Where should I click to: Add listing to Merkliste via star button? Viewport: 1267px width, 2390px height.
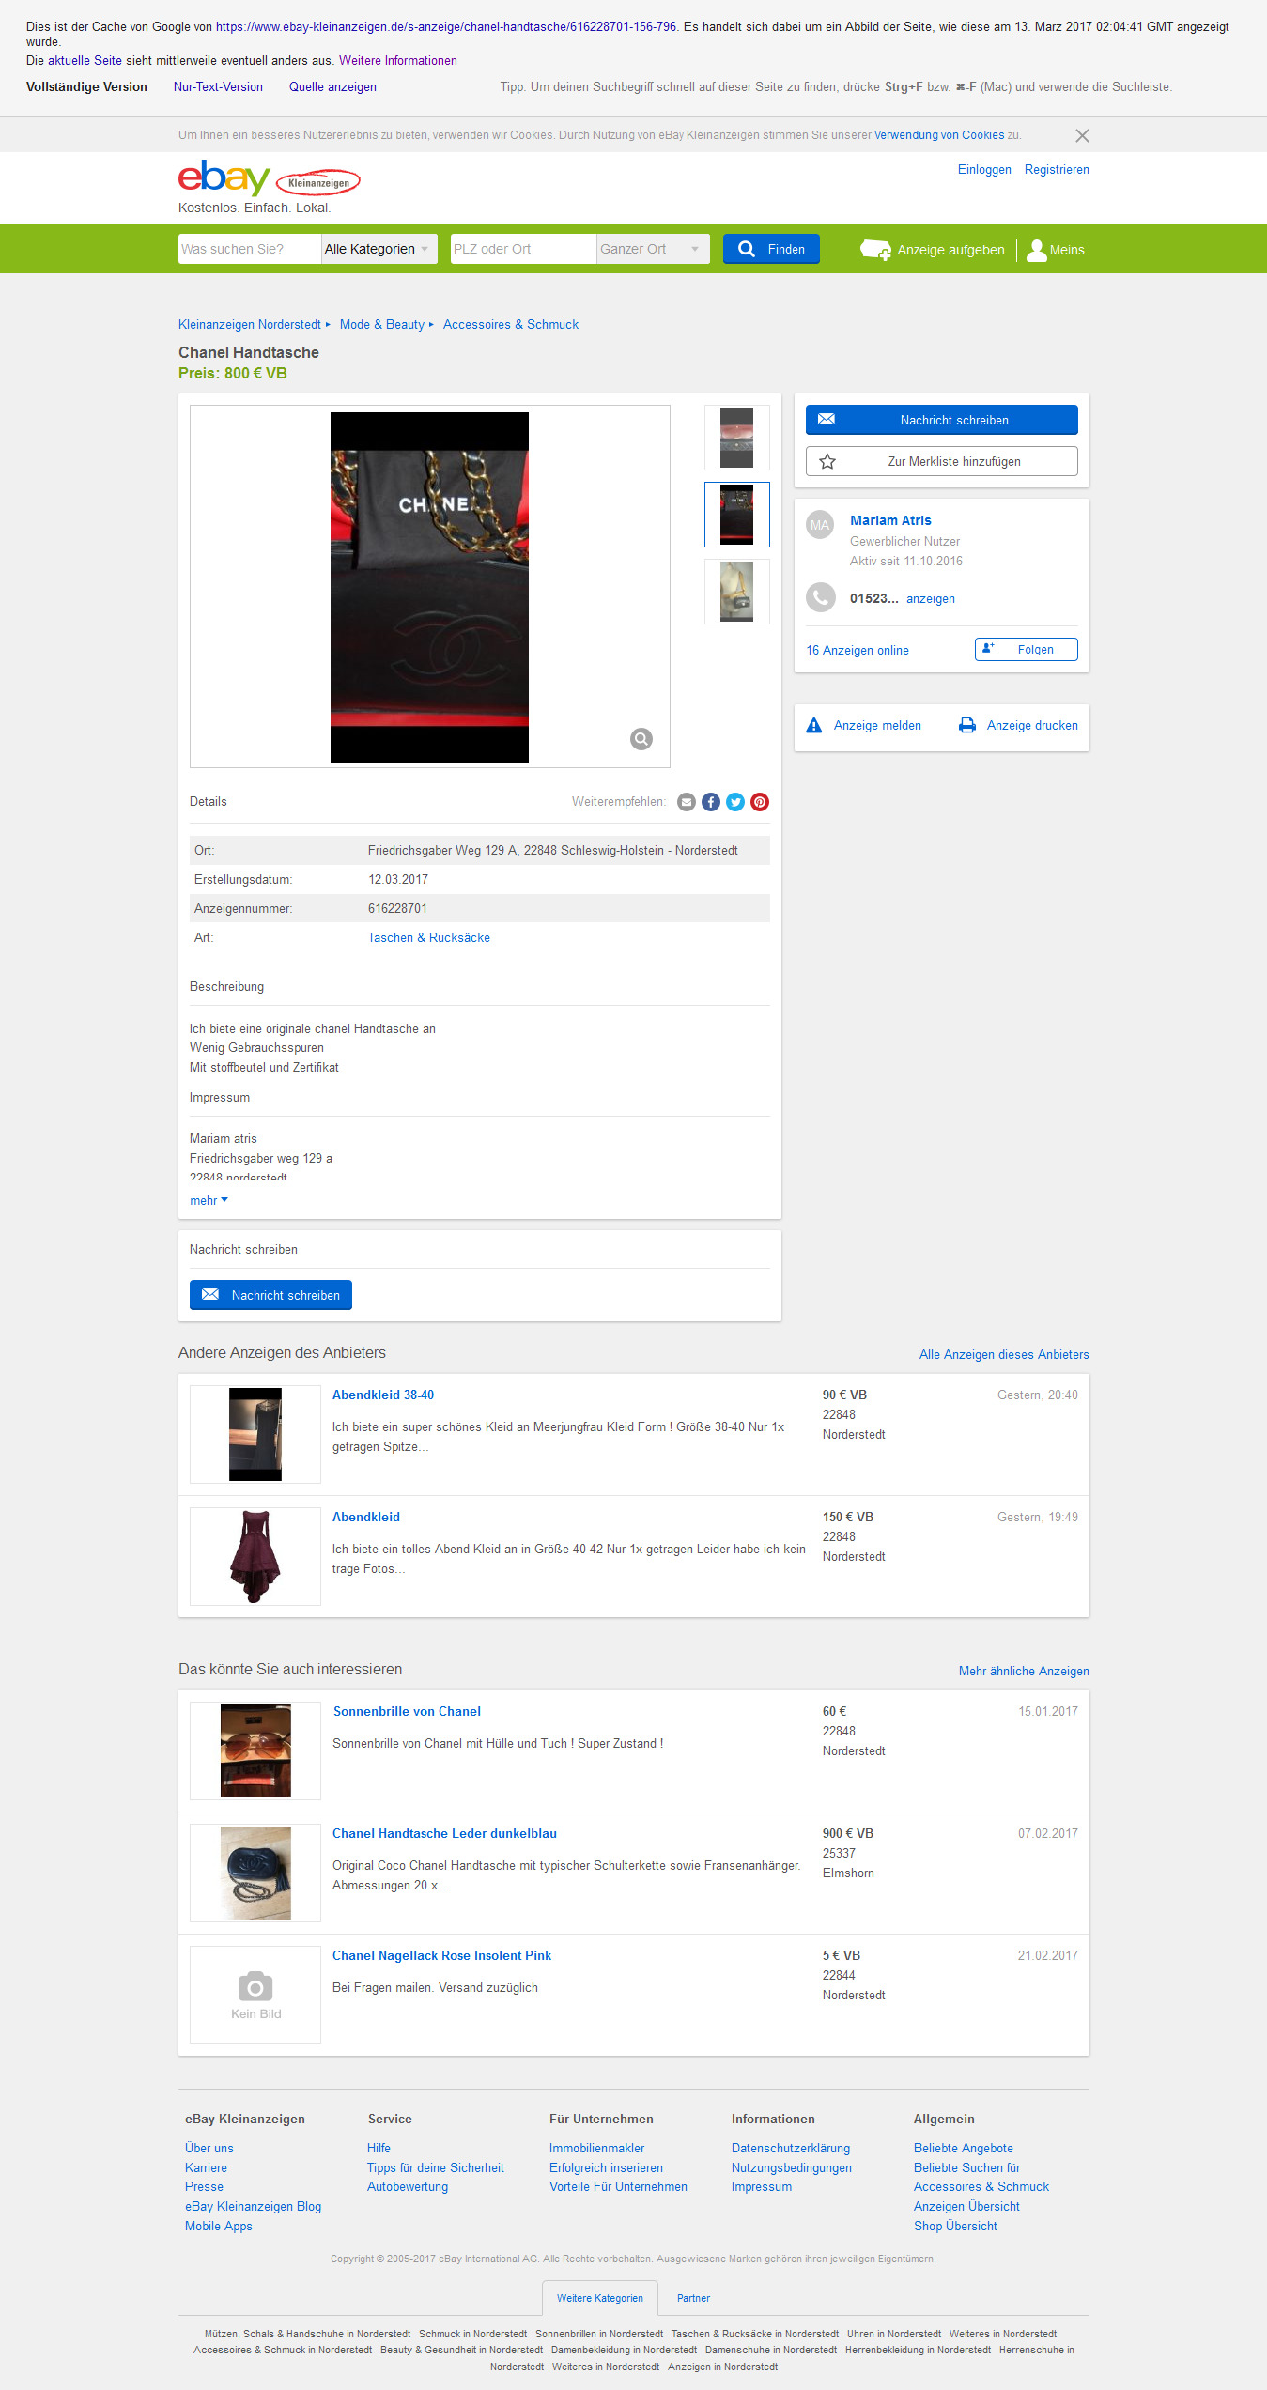(x=941, y=461)
